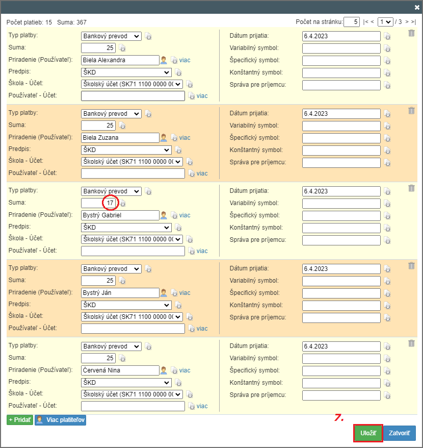Click viac link beside Používateľ - Účet for Červená Nina
This screenshot has width=423, height=448.
202,406
